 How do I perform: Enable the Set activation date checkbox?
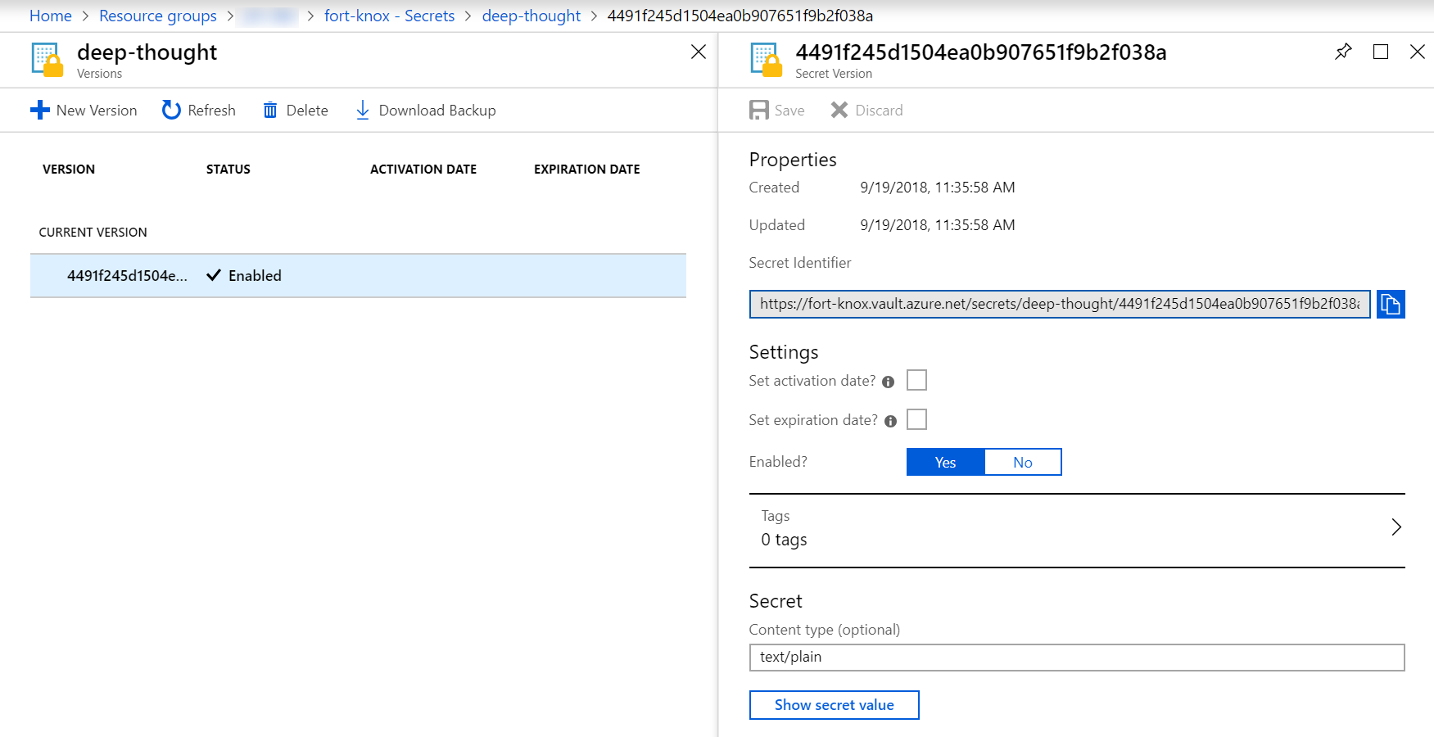916,381
